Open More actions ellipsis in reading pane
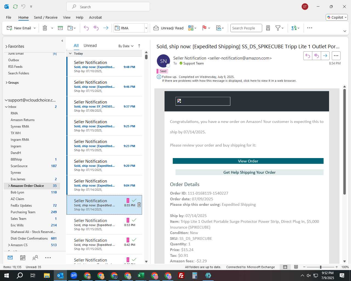 (336, 56)
